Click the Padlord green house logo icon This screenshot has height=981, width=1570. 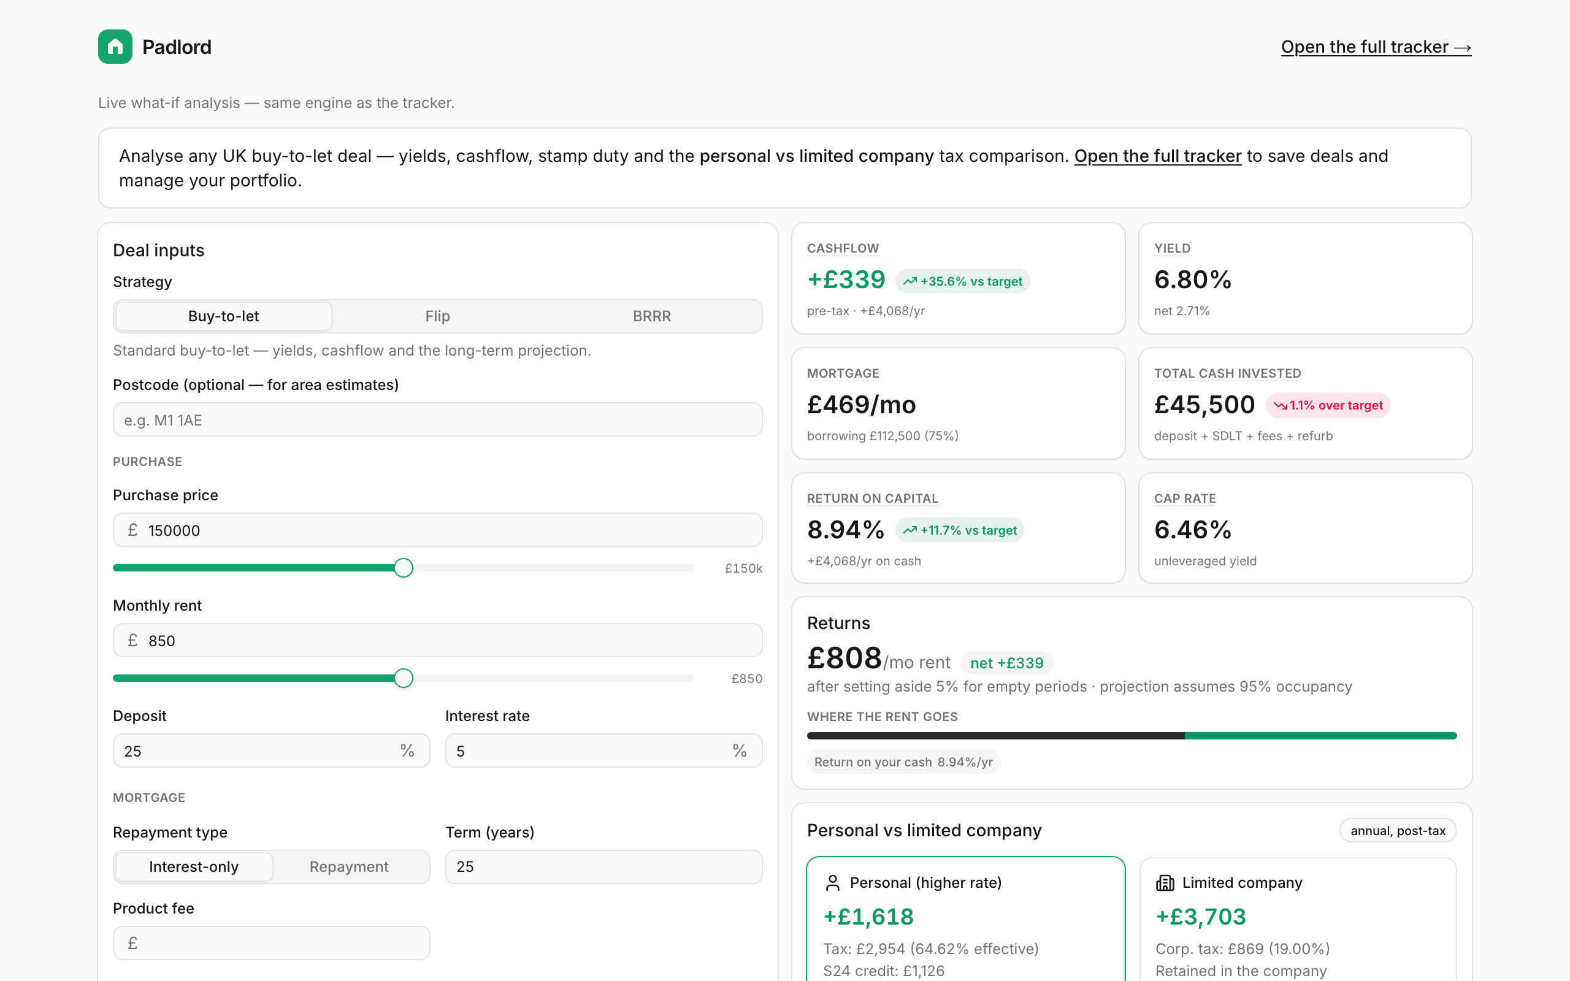click(x=115, y=47)
